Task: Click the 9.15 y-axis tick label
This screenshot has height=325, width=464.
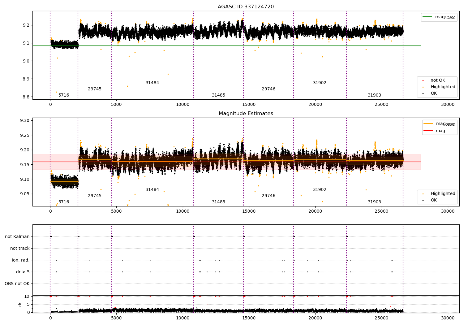Action: pyautogui.click(x=25, y=165)
